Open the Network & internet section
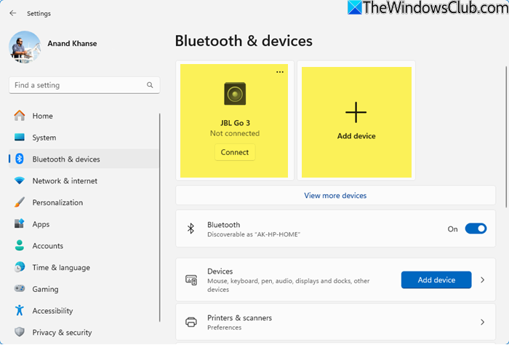Image resolution: width=509 pixels, height=345 pixels. [x=65, y=181]
